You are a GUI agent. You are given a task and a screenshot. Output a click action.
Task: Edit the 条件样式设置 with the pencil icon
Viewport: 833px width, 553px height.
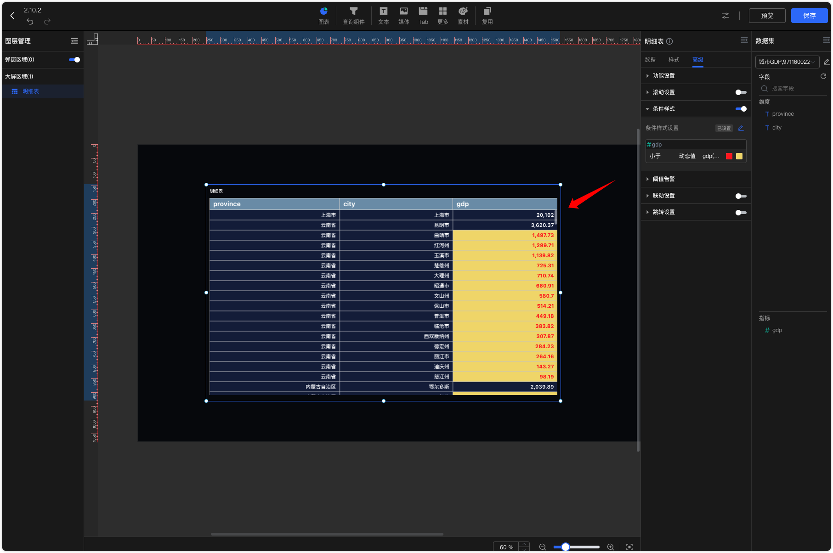click(741, 128)
